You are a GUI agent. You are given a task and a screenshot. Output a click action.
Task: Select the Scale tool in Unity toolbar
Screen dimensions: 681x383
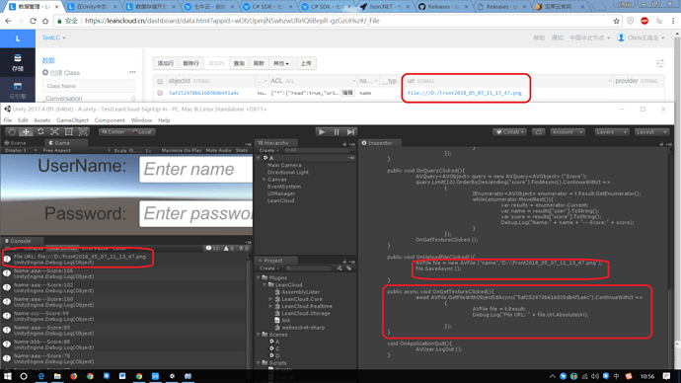pyautogui.click(x=54, y=132)
